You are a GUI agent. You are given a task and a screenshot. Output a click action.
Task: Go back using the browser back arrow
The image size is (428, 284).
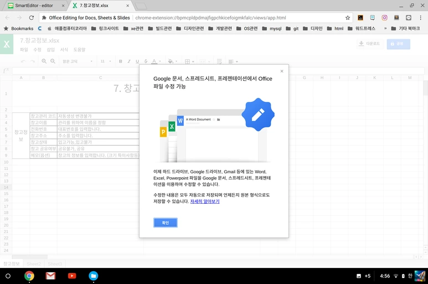tap(7, 18)
